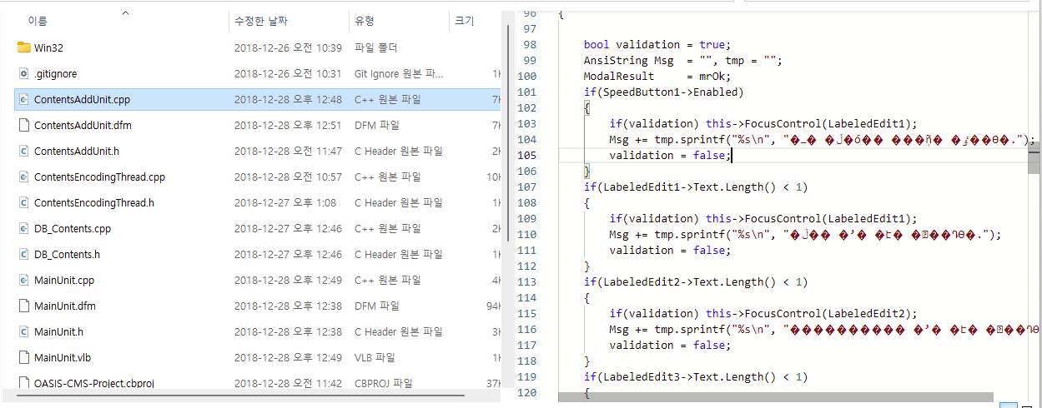Screen dimensions: 1042x408
Task: Click the DB_Contents.h file icon
Action: click(23, 254)
